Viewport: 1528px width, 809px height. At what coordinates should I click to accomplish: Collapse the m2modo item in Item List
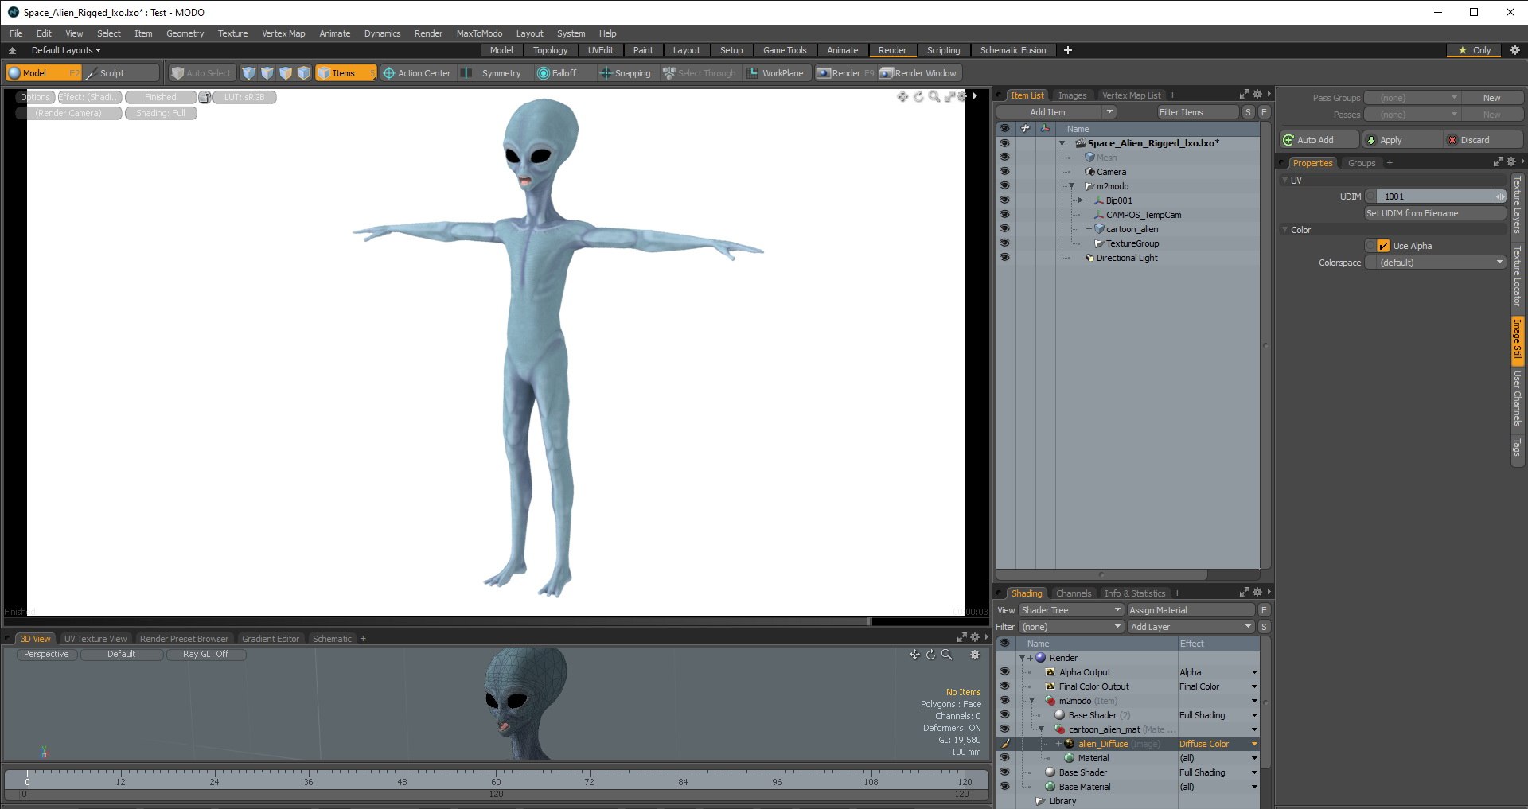click(1071, 186)
